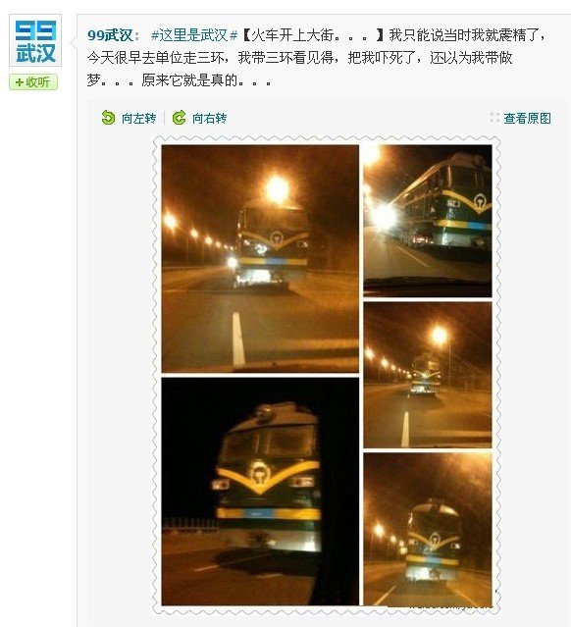
Task: Click the bottom-left close-up locomotive photo
Action: (x=260, y=492)
